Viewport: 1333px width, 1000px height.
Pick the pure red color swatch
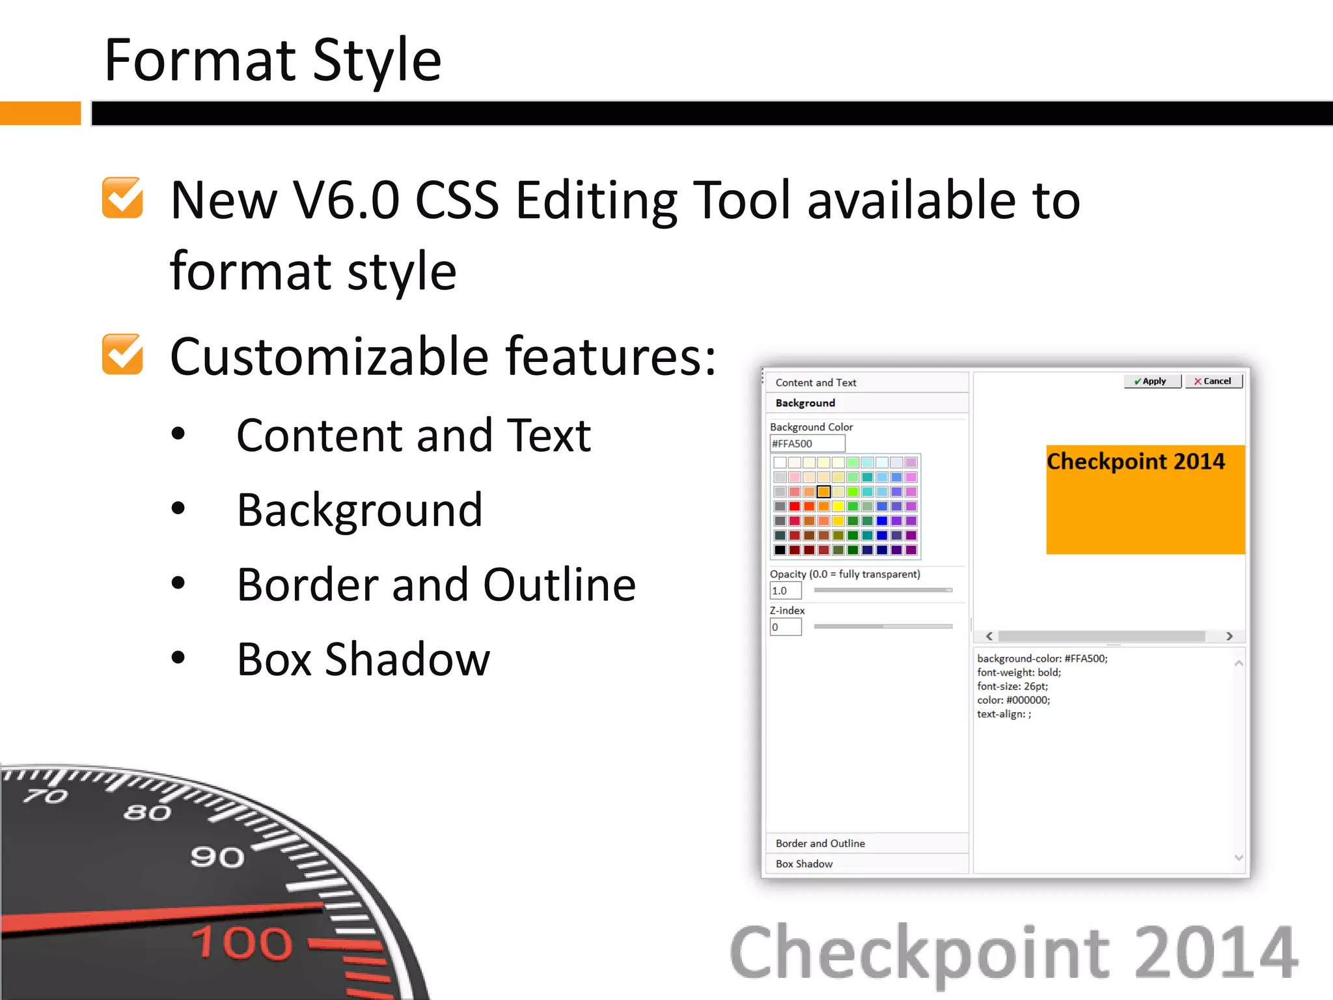795,506
